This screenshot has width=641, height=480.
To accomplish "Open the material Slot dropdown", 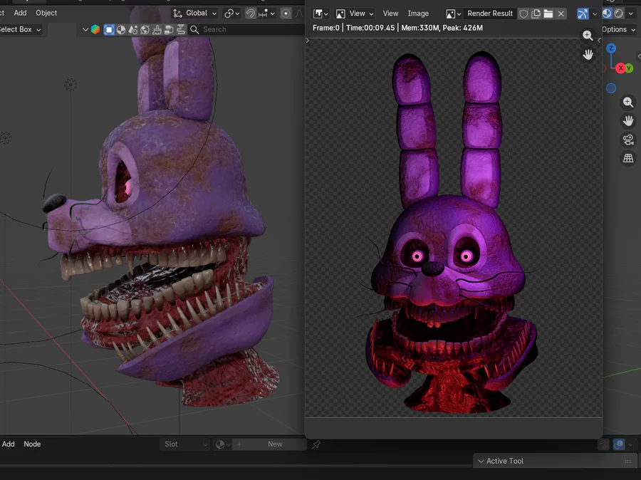I will [x=184, y=444].
